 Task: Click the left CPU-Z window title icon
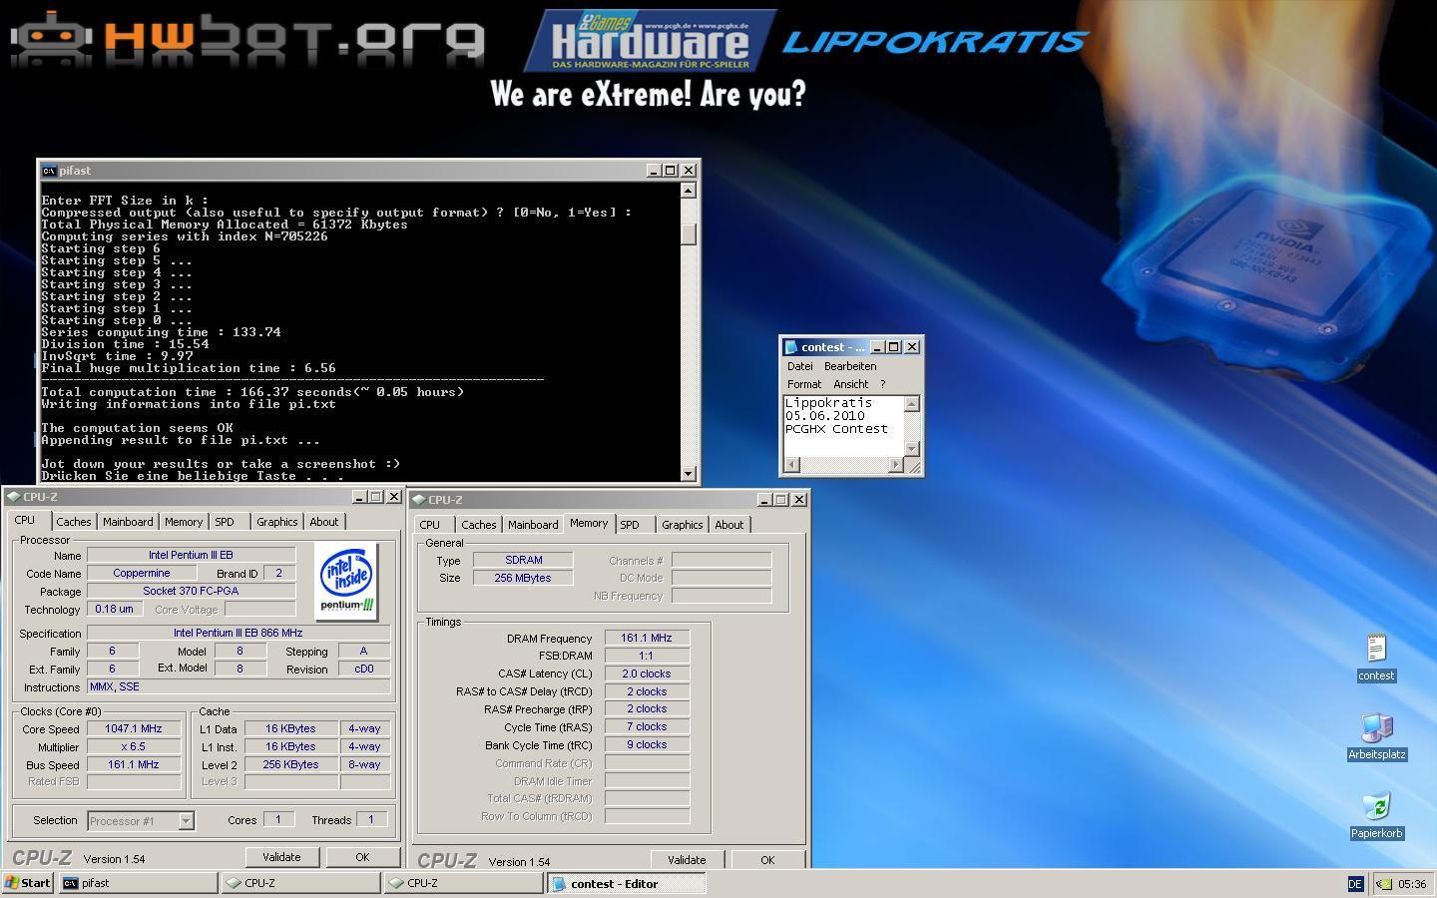tap(13, 497)
